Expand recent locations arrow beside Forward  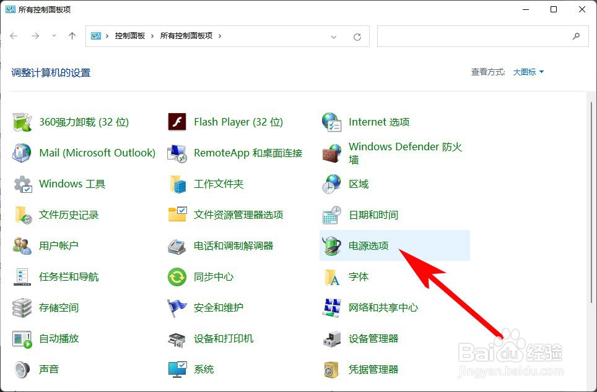click(x=54, y=36)
